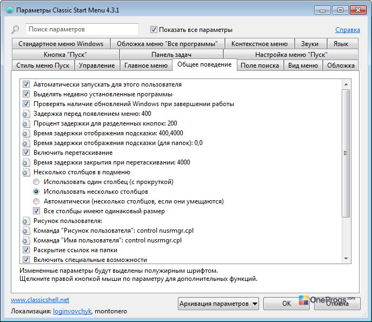This screenshot has width=372, height=322.
Task: Toggle Раскрытие ссылок на папки checkbox
Action: coord(26,250)
